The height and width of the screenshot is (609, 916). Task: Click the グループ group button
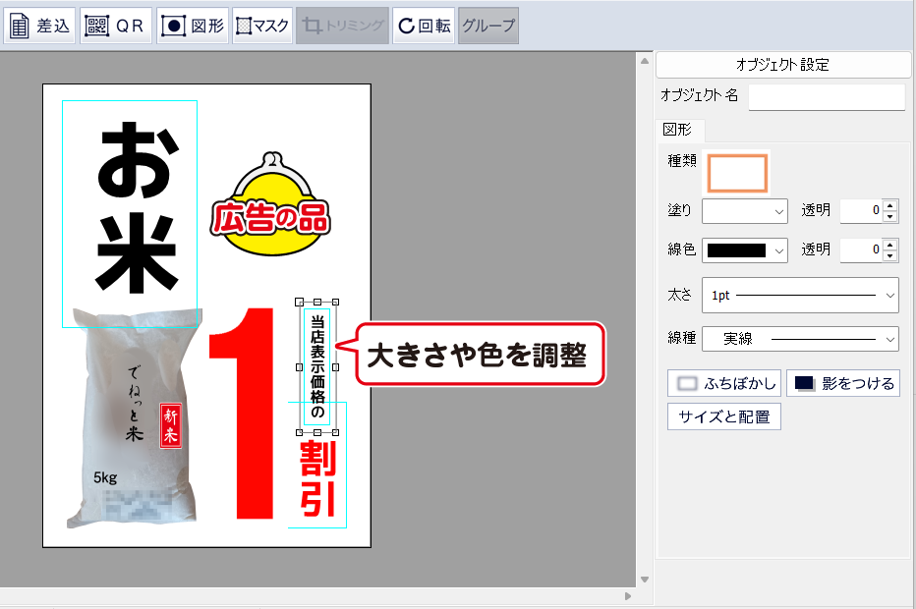[488, 26]
